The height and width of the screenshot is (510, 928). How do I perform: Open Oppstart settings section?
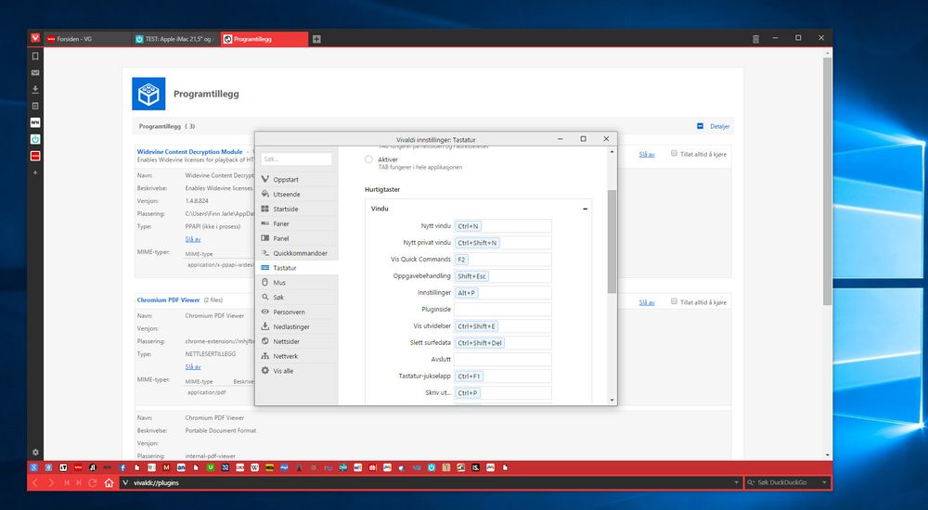click(x=297, y=179)
